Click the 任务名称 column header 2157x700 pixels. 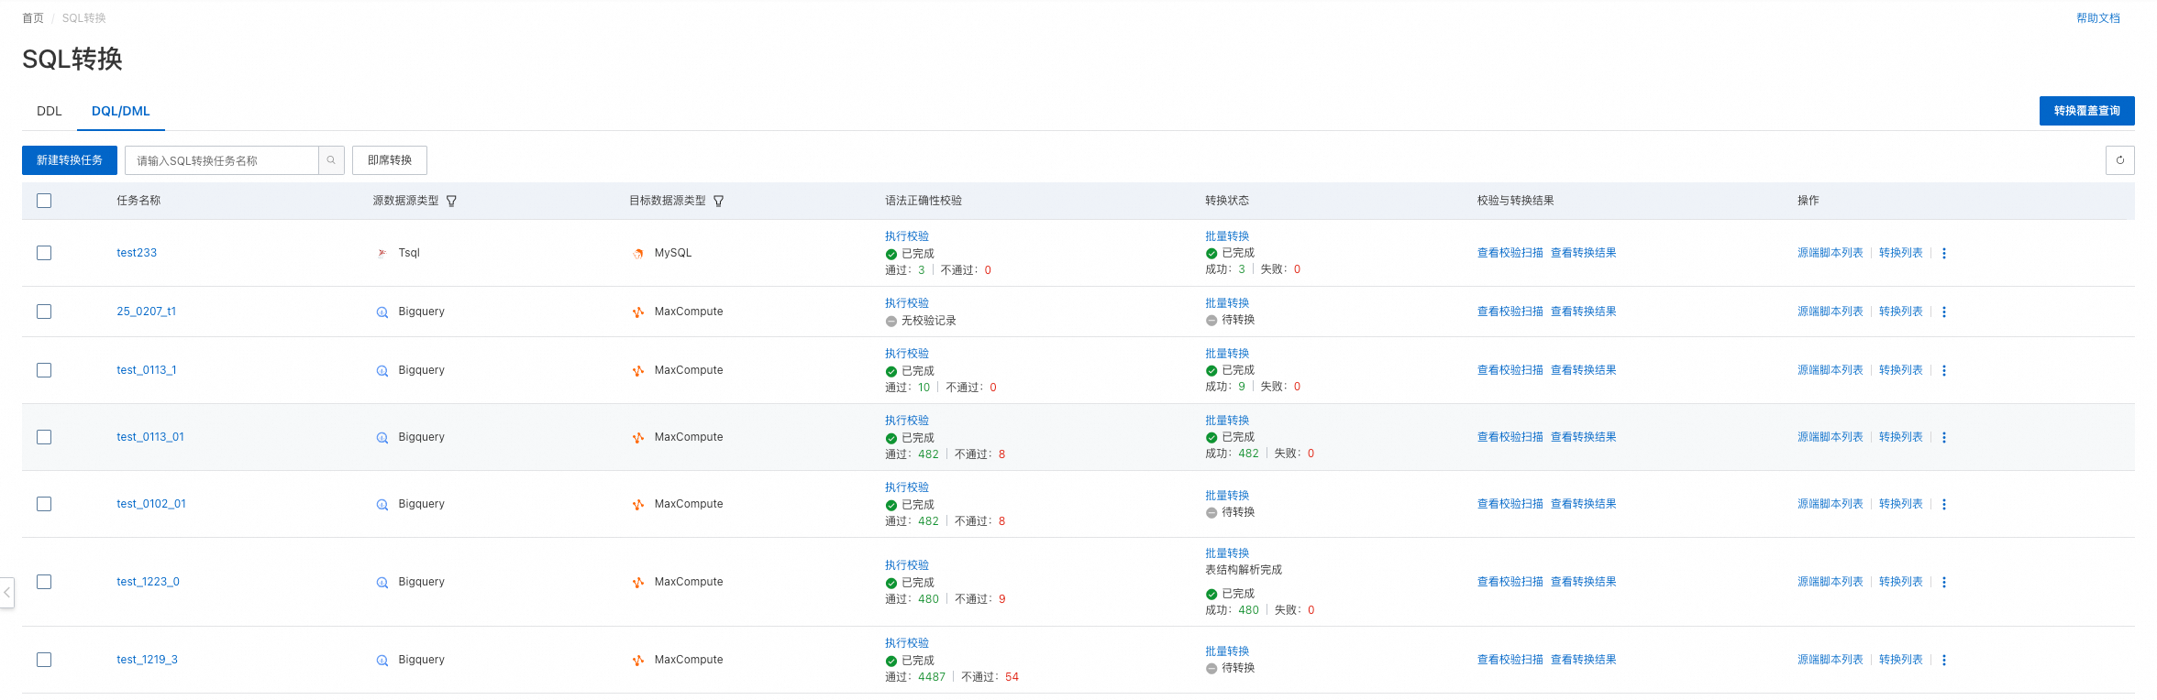[138, 201]
